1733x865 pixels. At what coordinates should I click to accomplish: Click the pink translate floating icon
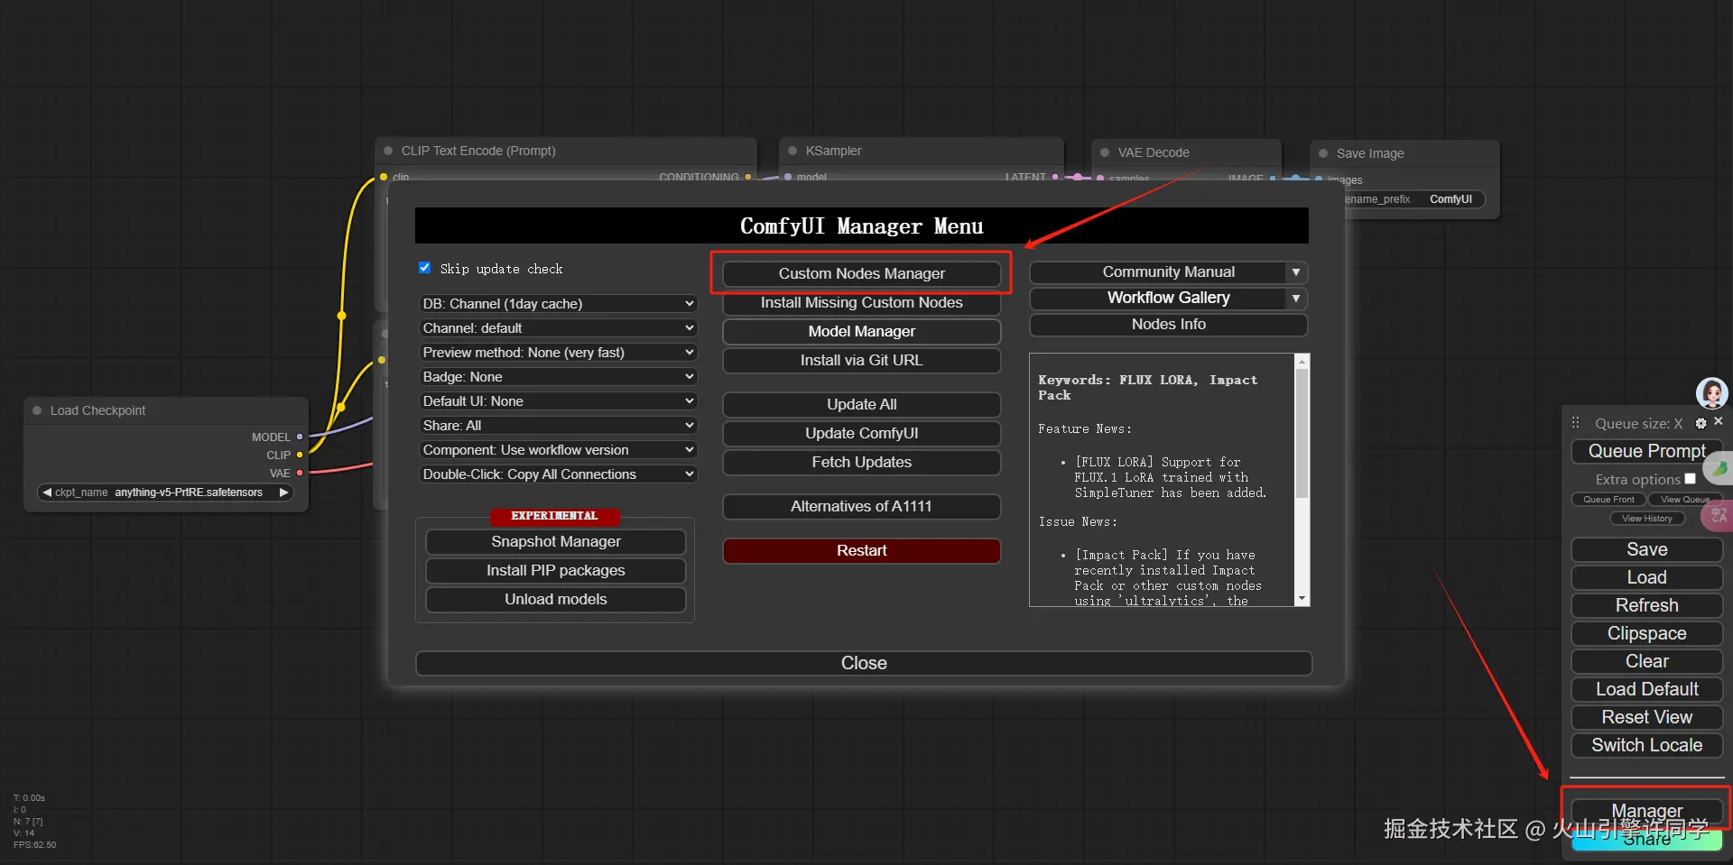pyautogui.click(x=1718, y=515)
